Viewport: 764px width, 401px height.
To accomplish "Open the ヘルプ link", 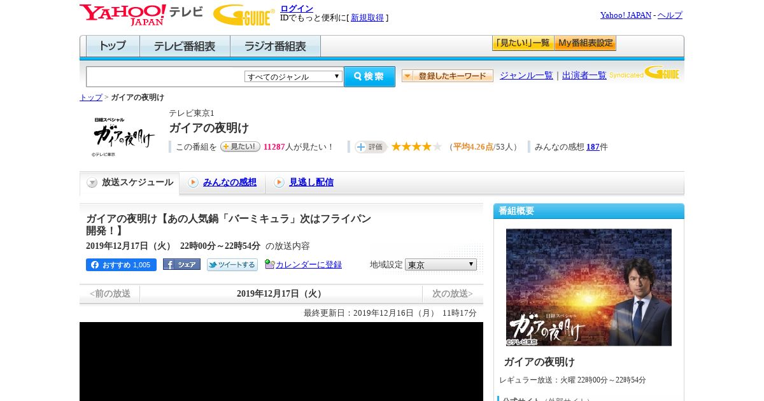I will [670, 15].
